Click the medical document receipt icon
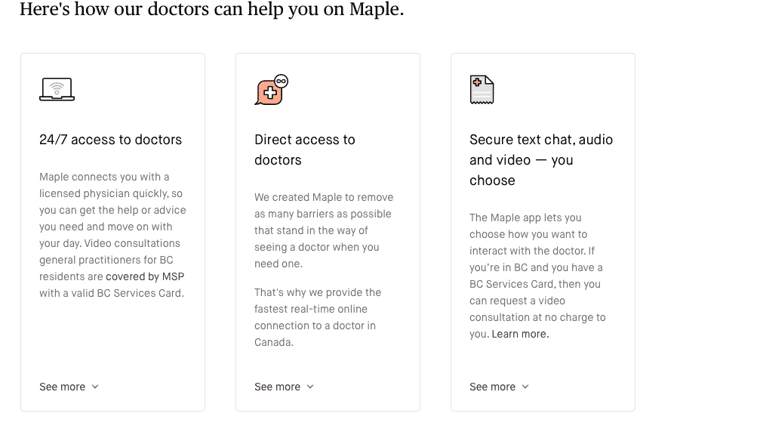 482,90
